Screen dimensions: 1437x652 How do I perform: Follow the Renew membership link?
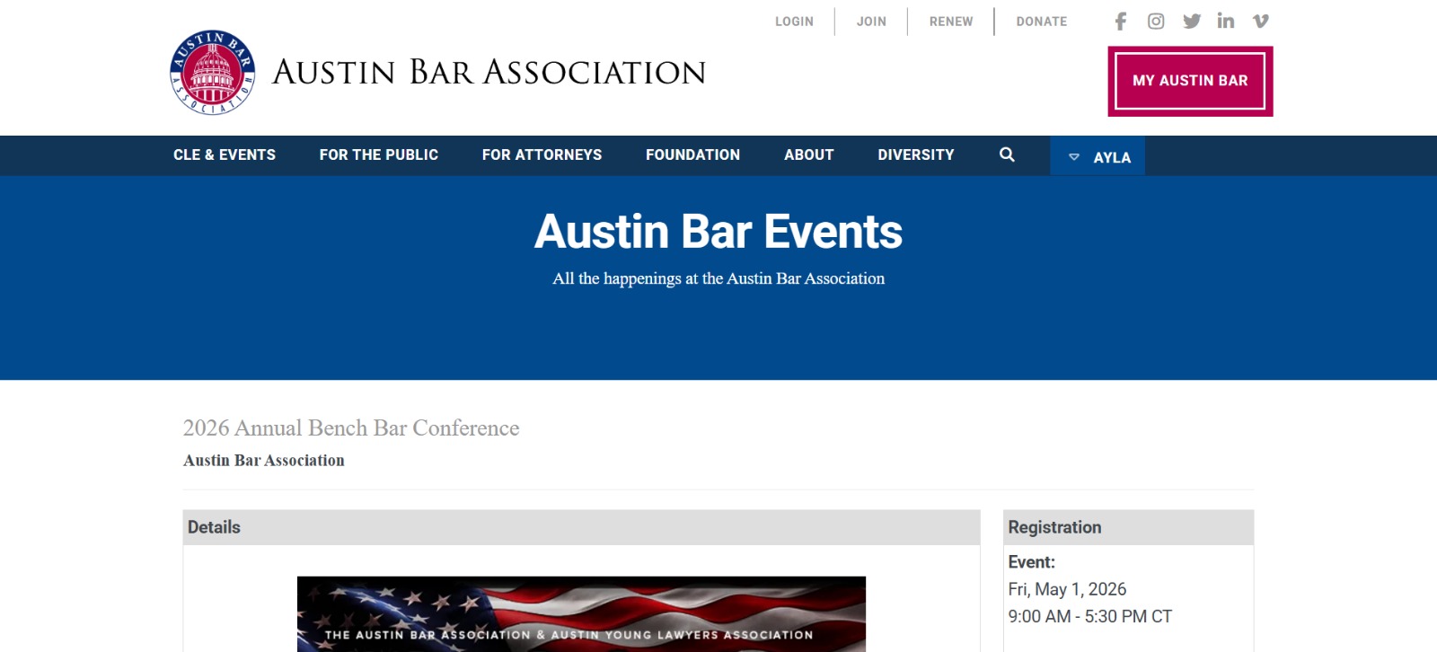point(951,22)
